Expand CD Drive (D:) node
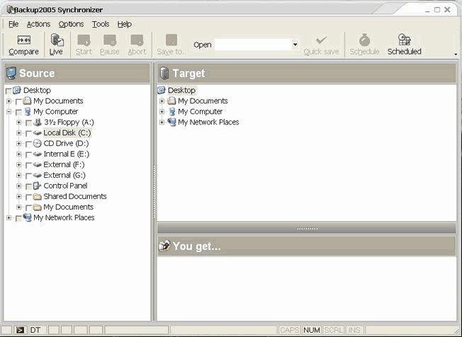 [19, 144]
